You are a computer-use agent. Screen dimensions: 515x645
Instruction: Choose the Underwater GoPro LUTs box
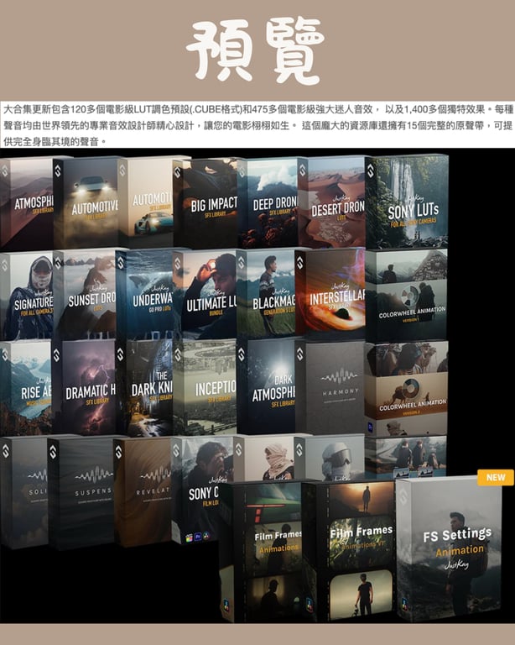click(144, 294)
